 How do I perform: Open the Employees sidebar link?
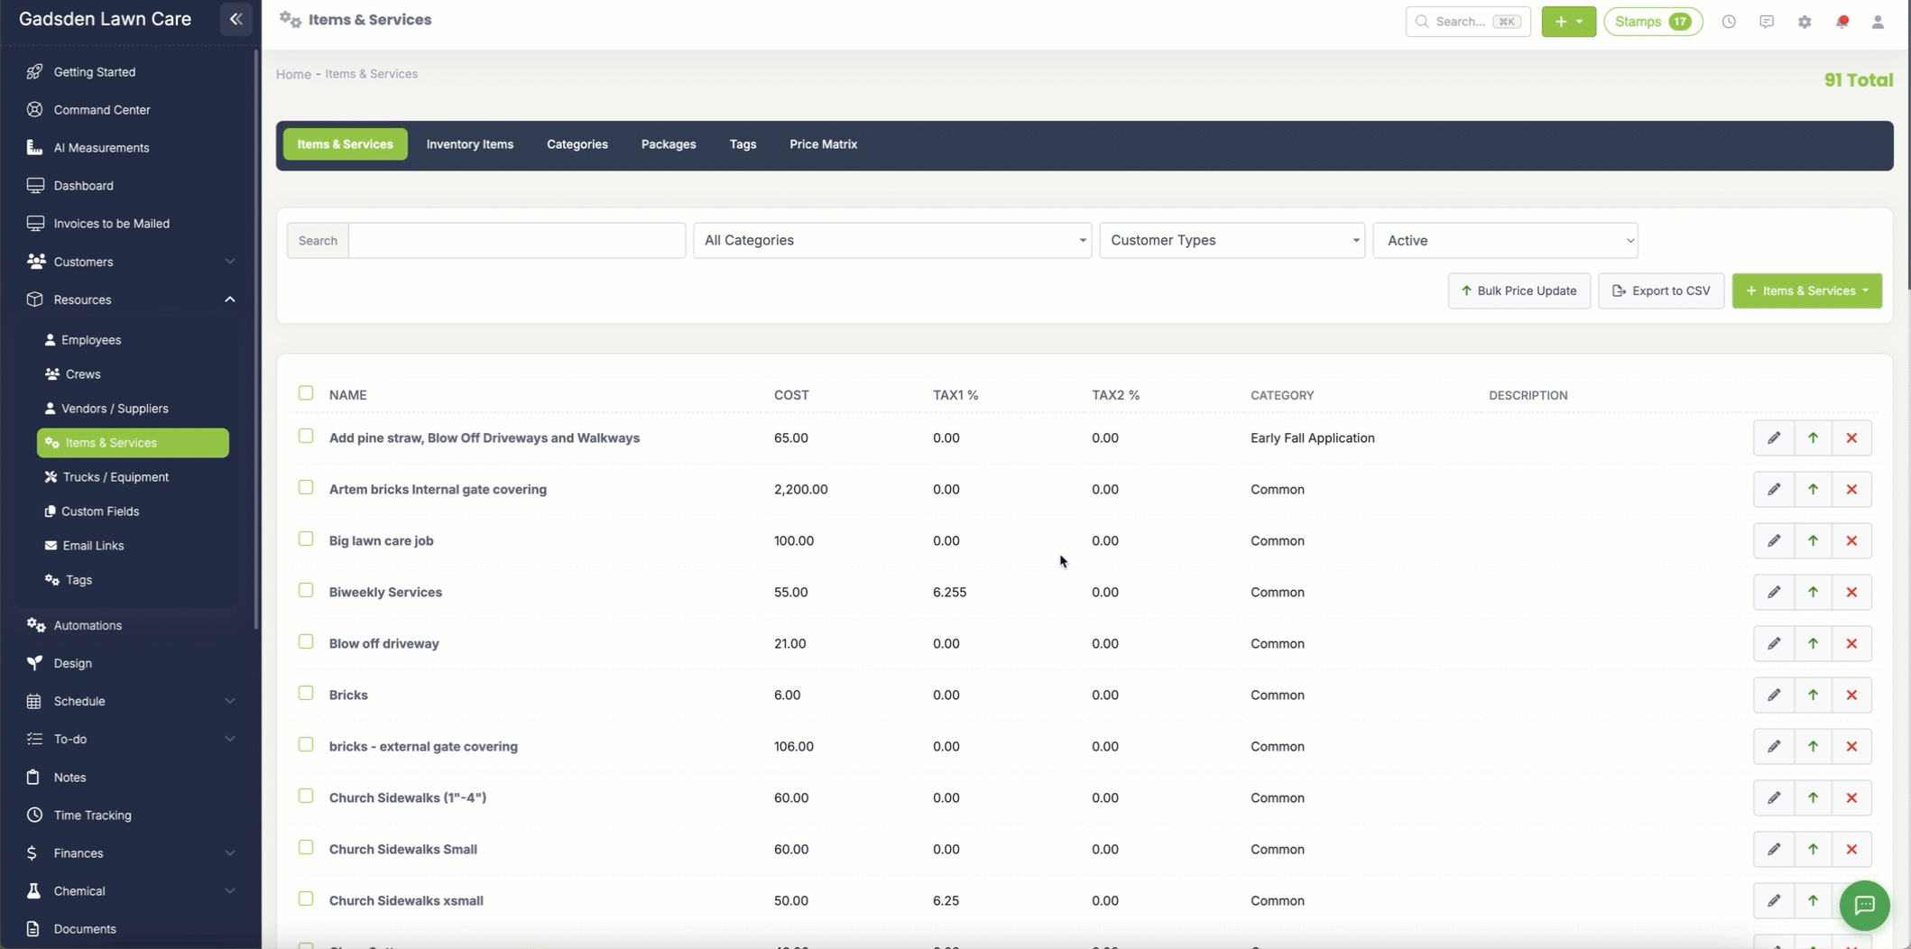91,339
